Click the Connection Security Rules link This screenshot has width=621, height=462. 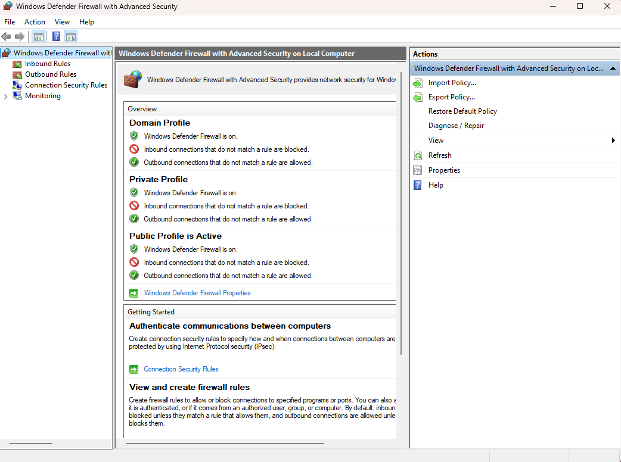pos(181,369)
